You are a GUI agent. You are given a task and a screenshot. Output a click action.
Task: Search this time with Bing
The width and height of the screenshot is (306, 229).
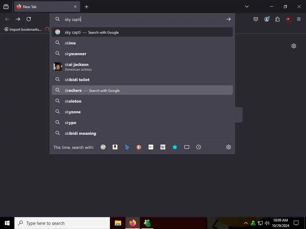(x=127, y=147)
